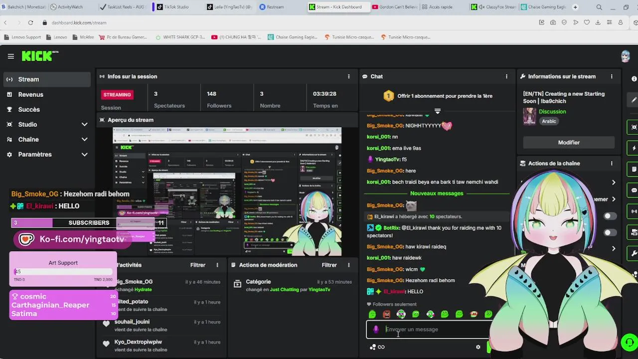The height and width of the screenshot is (359, 638).
Task: Open the browser downloads icon
Action: coord(598,22)
